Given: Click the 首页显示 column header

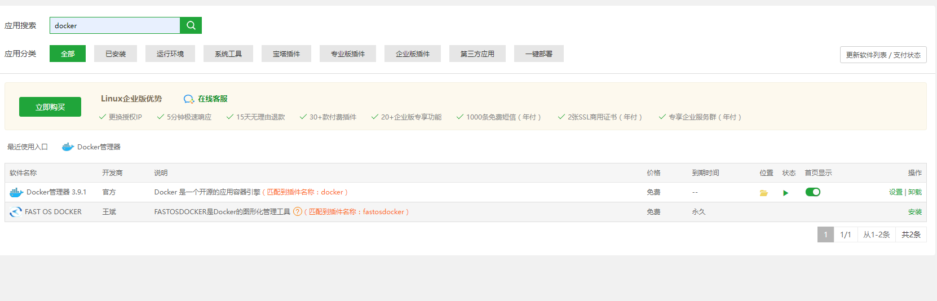Looking at the screenshot, I should pyautogui.click(x=818, y=173).
